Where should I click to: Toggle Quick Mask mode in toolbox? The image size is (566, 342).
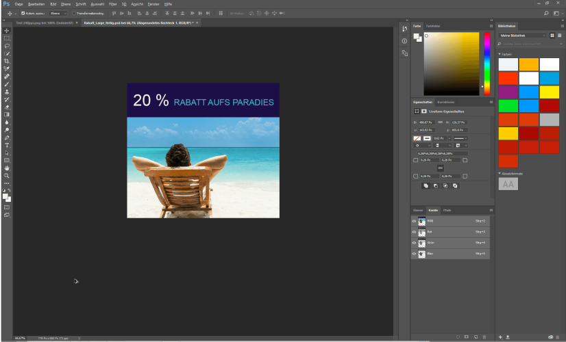pyautogui.click(x=7, y=207)
